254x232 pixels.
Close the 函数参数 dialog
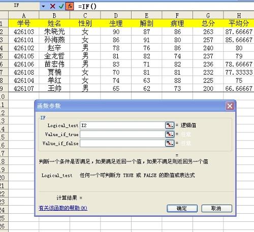pos(230,106)
